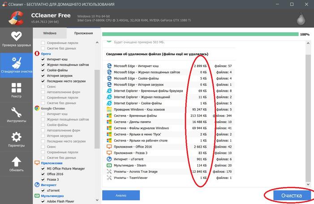Toggle the Office 2016 checkbox
The image size is (314, 204).
coord(43,174)
